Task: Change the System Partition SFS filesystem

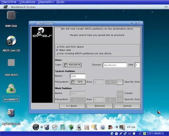Action: click(78, 82)
